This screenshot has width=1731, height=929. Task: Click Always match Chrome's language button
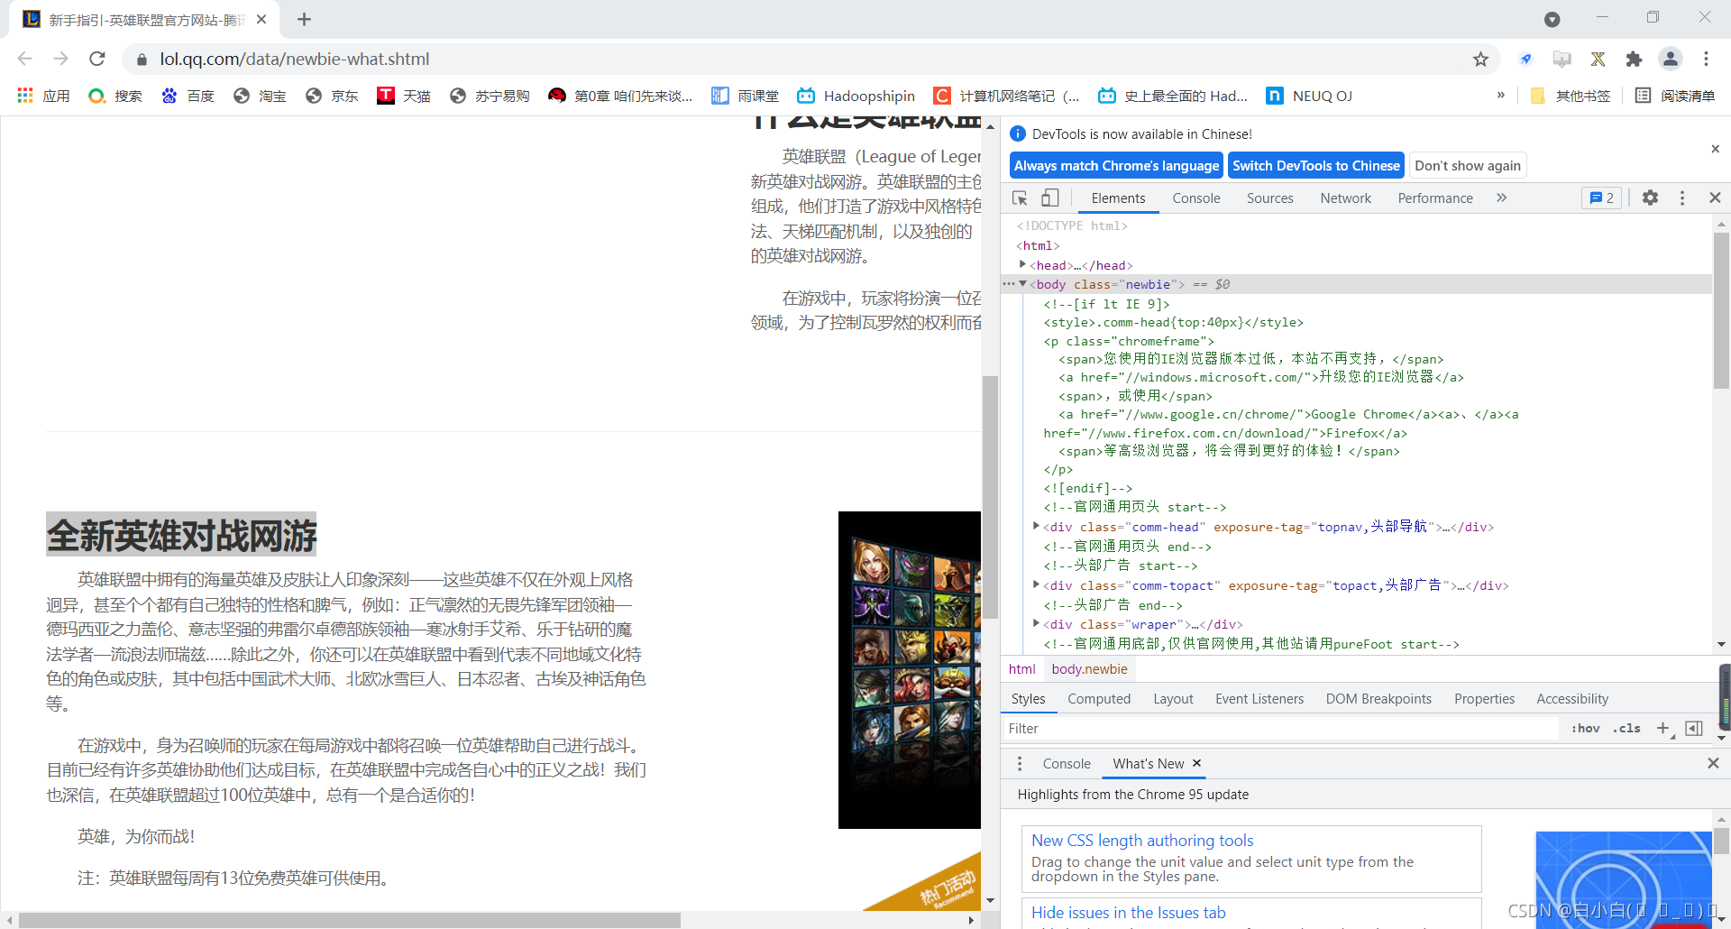tap(1116, 165)
